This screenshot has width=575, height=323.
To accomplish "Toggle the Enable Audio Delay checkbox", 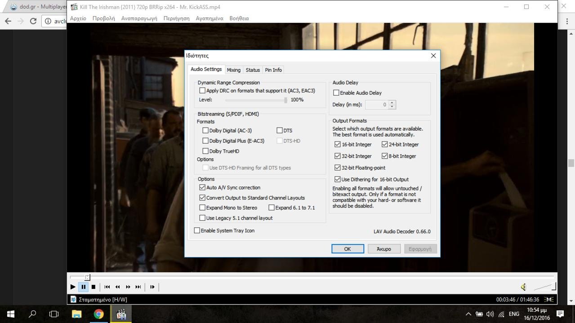I will tap(336, 93).
